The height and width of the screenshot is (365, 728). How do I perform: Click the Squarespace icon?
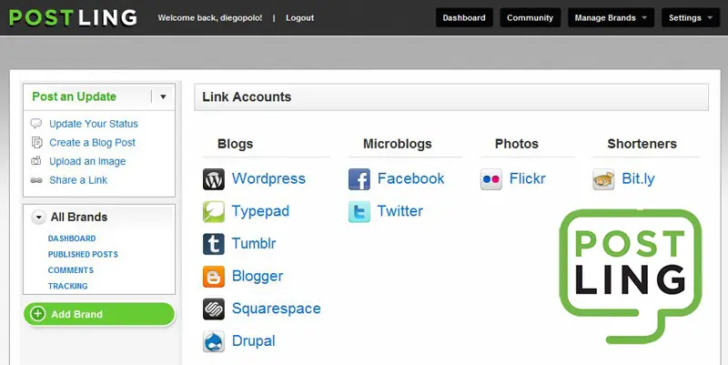point(214,309)
